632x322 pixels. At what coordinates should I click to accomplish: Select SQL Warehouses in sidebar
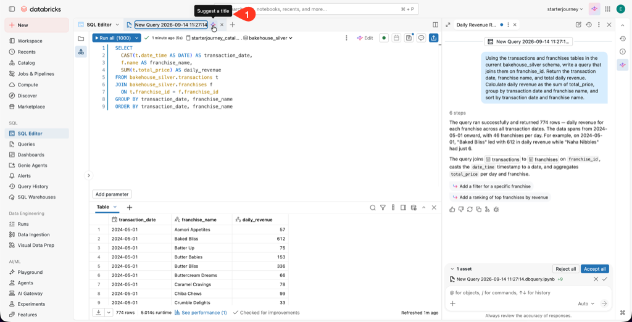click(36, 197)
